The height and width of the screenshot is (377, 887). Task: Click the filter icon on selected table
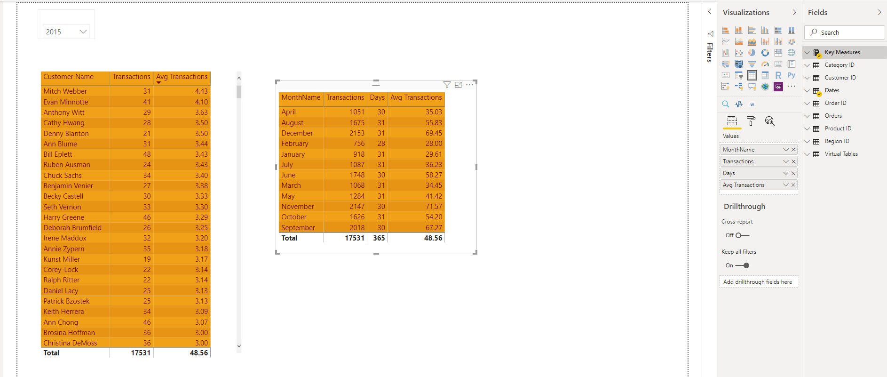coord(447,85)
